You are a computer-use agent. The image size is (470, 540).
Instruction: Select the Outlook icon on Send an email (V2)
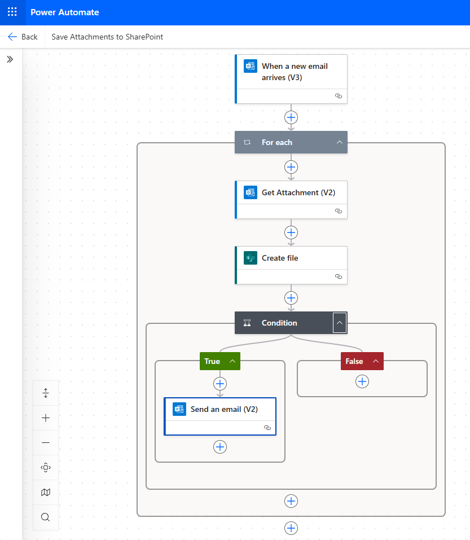point(179,409)
